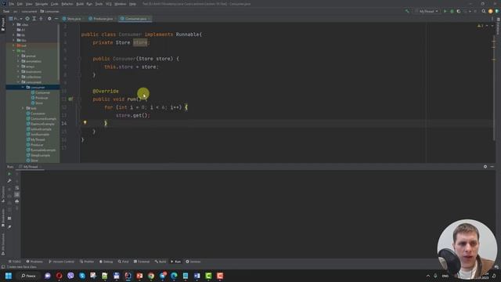Image resolution: width=501 pixels, height=282 pixels.
Task: Open the Navigate menu
Action: tap(41, 4)
